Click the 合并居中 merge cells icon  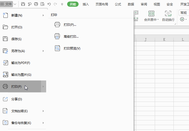(x=151, y=13)
